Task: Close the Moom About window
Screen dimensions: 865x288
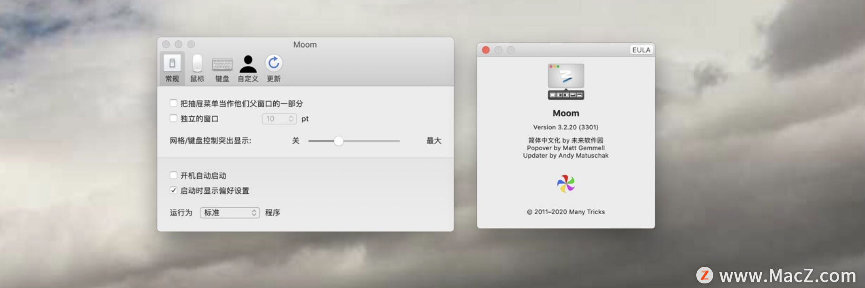Action: coord(486,50)
